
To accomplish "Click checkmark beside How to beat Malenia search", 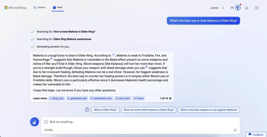I will (33, 32).
